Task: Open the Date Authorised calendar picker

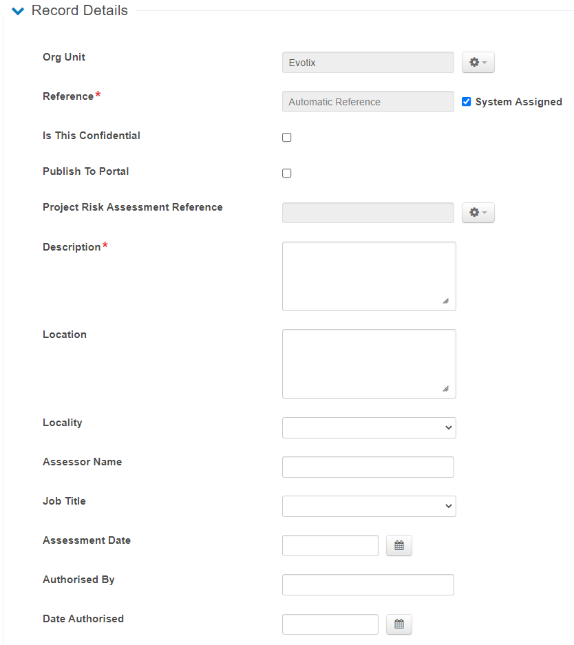Action: (x=398, y=624)
